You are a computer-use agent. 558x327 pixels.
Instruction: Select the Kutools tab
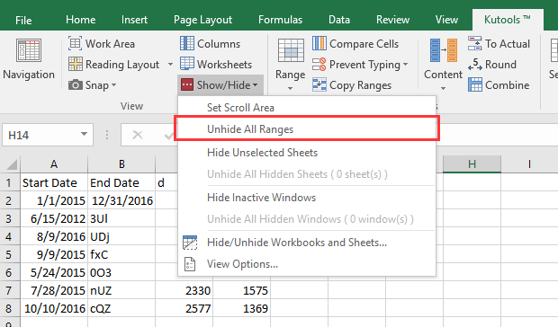click(x=508, y=20)
